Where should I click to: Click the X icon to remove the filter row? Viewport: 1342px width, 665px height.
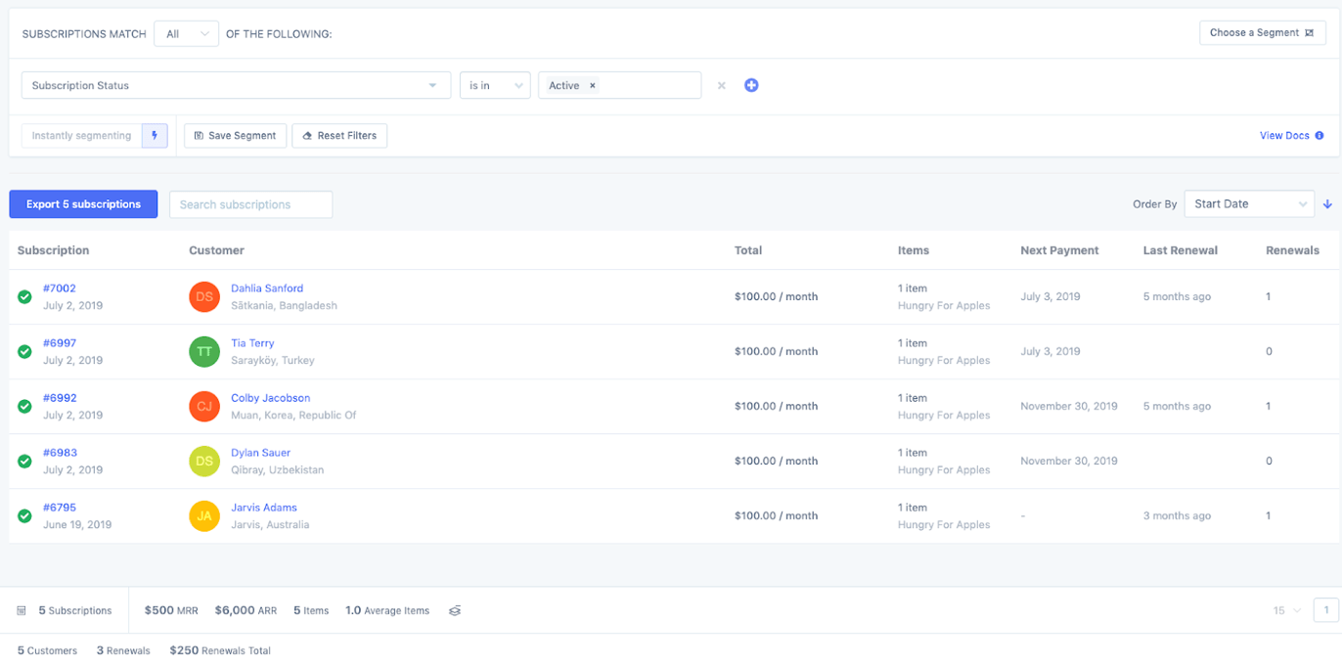coord(722,85)
